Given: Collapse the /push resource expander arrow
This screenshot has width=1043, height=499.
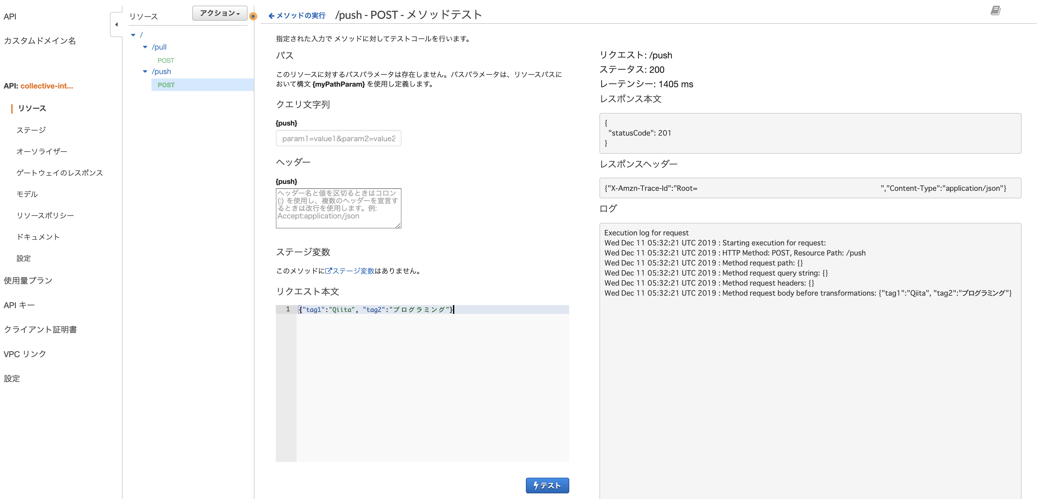Looking at the screenshot, I should tap(145, 72).
